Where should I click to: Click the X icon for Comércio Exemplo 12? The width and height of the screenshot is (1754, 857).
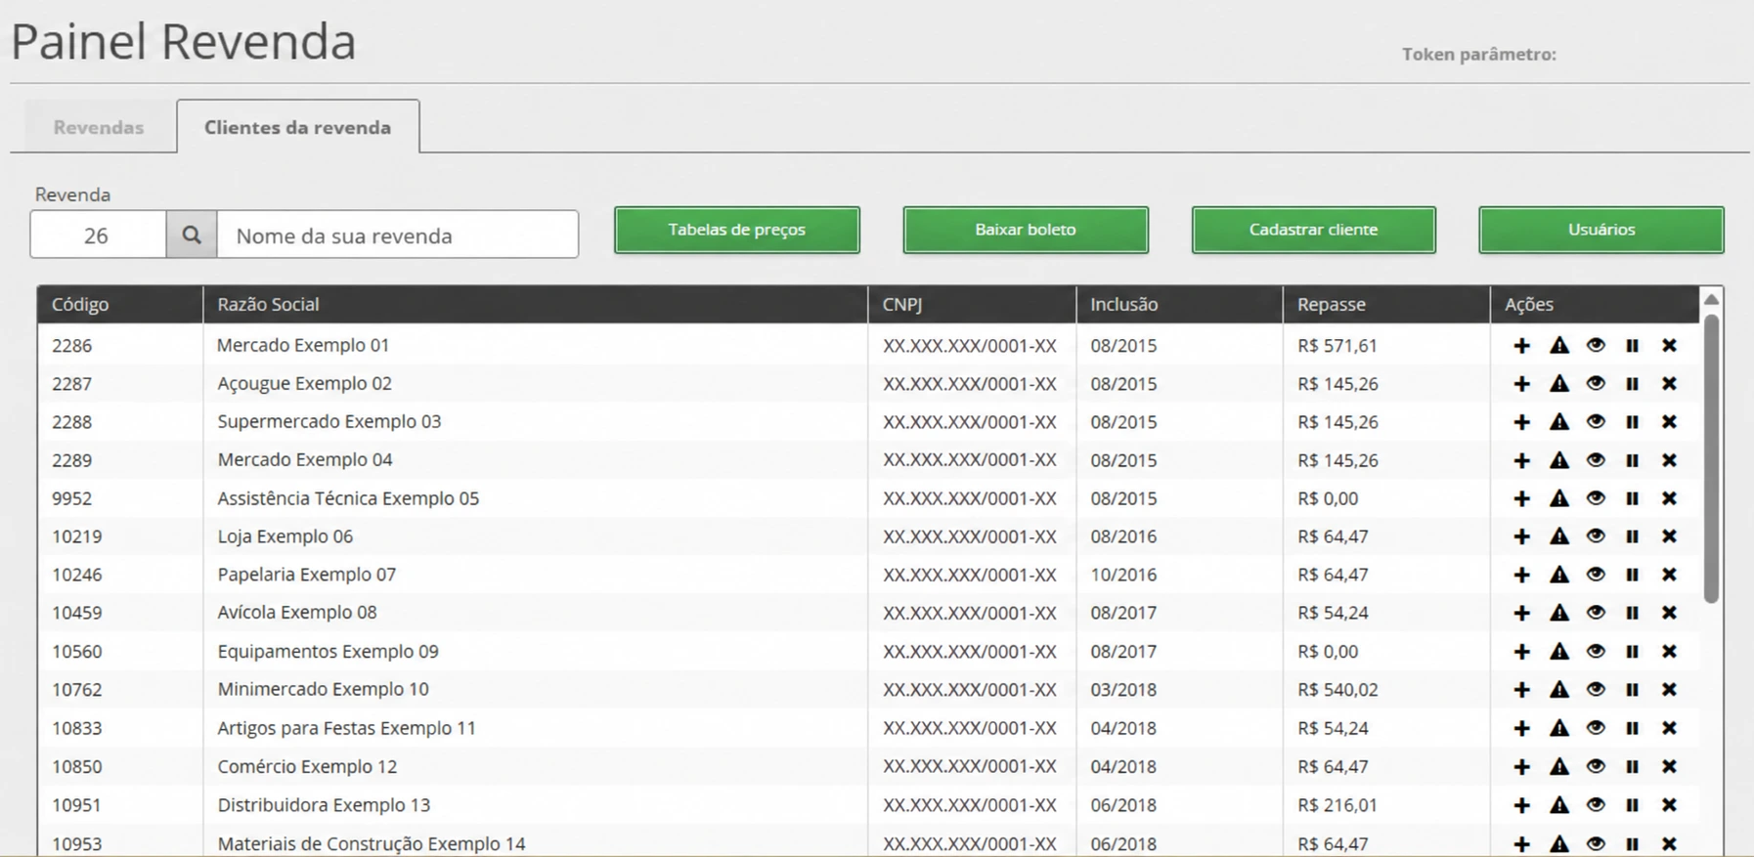[1669, 767]
